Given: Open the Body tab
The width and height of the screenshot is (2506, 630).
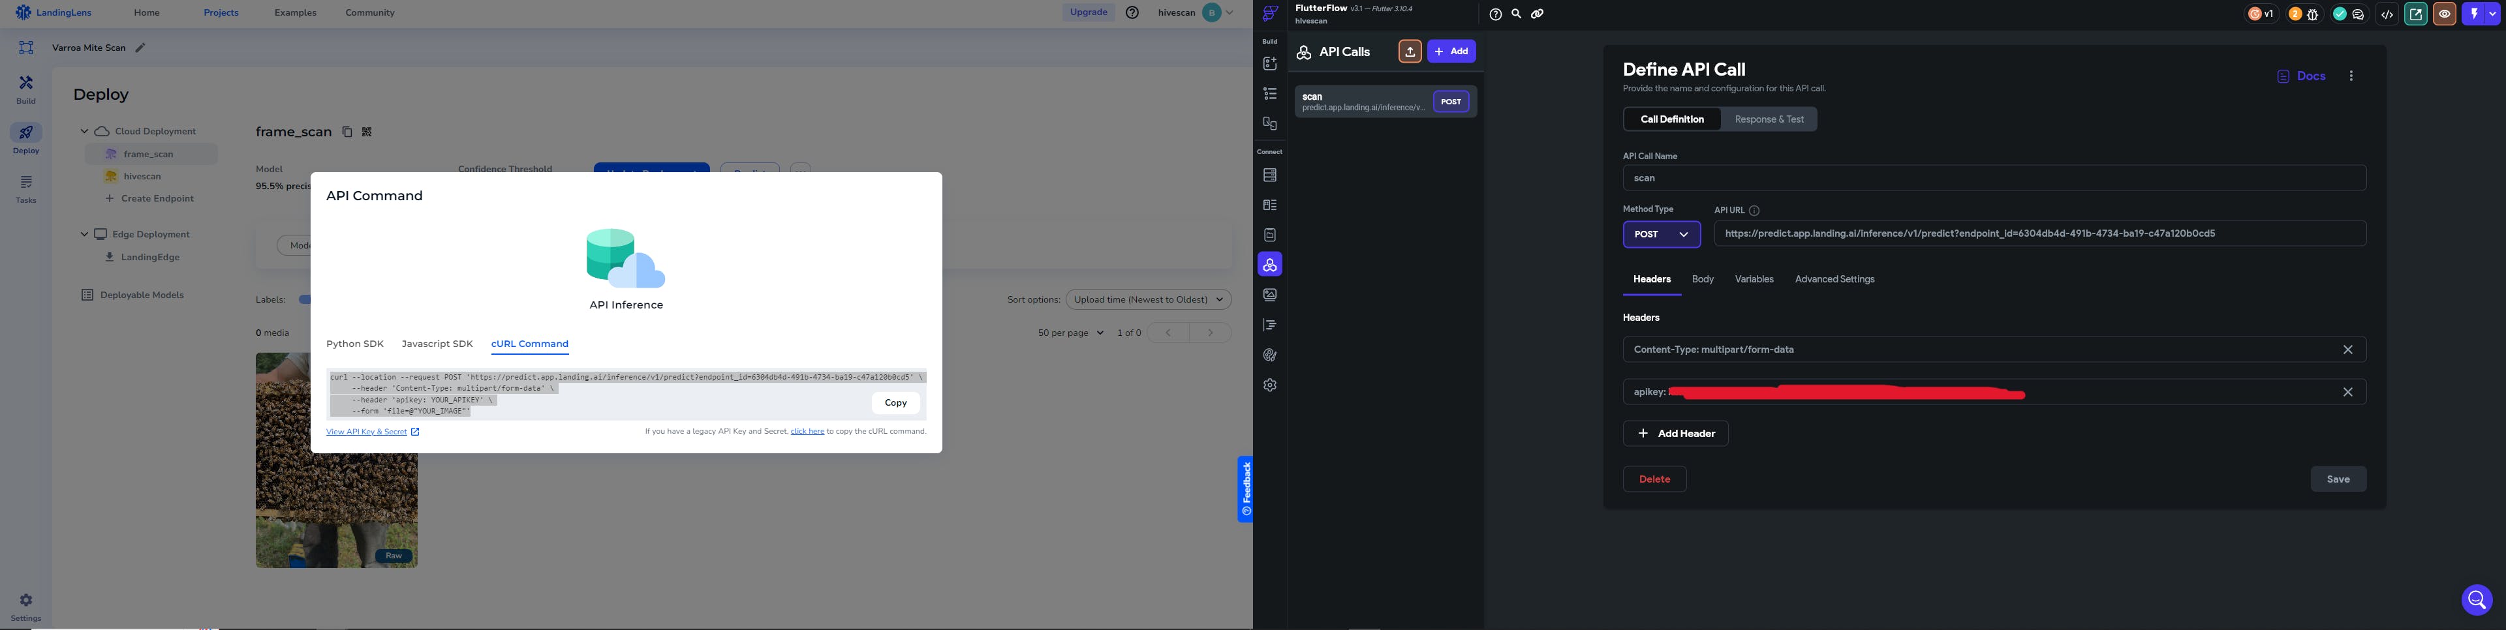Looking at the screenshot, I should coord(1703,280).
